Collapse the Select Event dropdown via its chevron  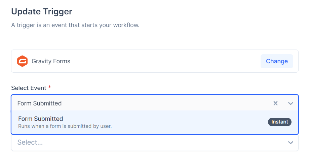[x=290, y=103]
